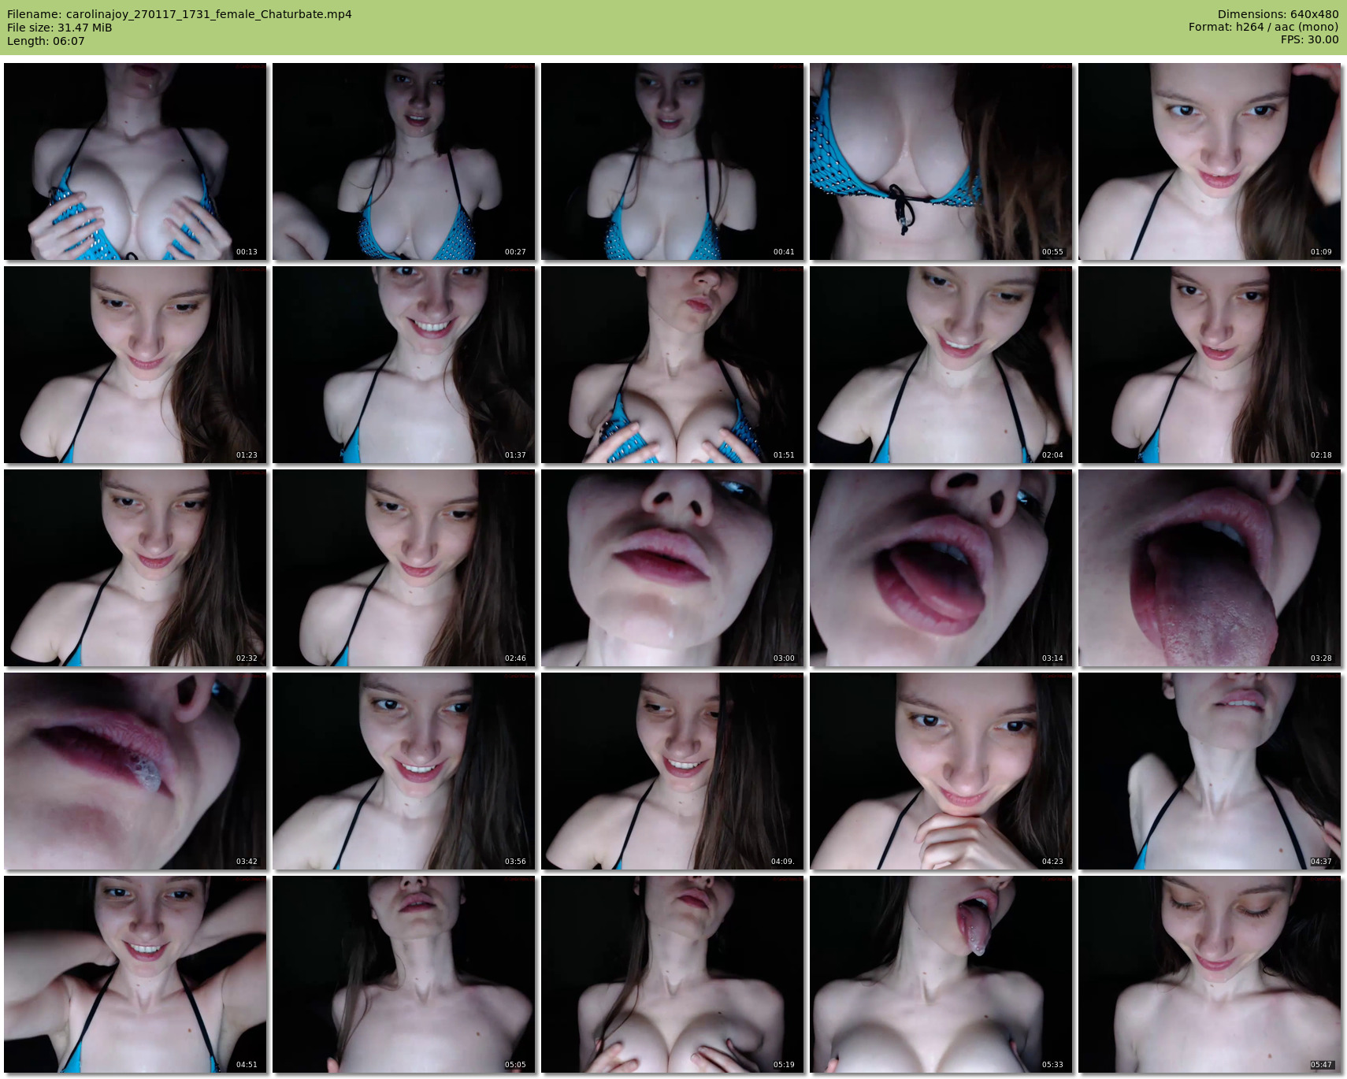Click the frame at 01:37
1347x1079 pixels.
tap(404, 365)
